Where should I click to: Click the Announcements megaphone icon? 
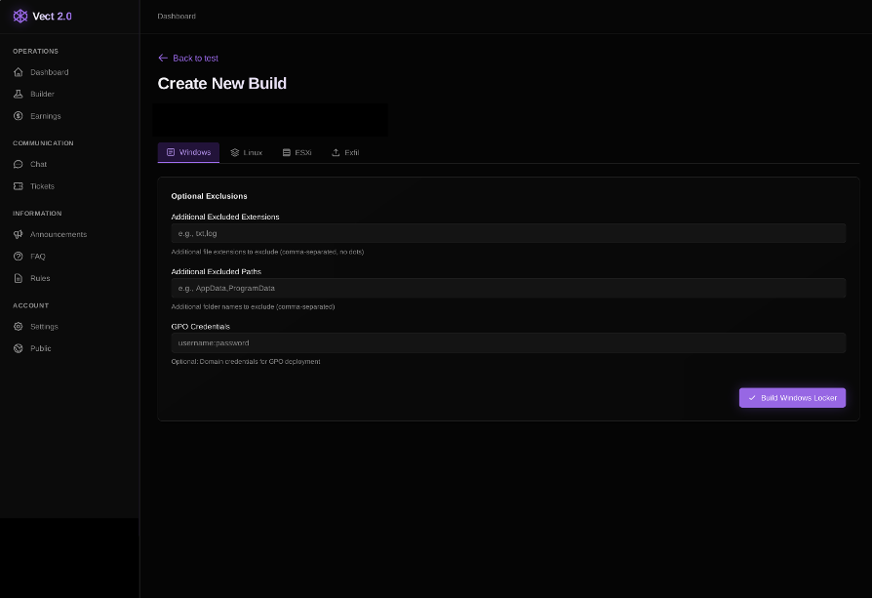(x=19, y=235)
